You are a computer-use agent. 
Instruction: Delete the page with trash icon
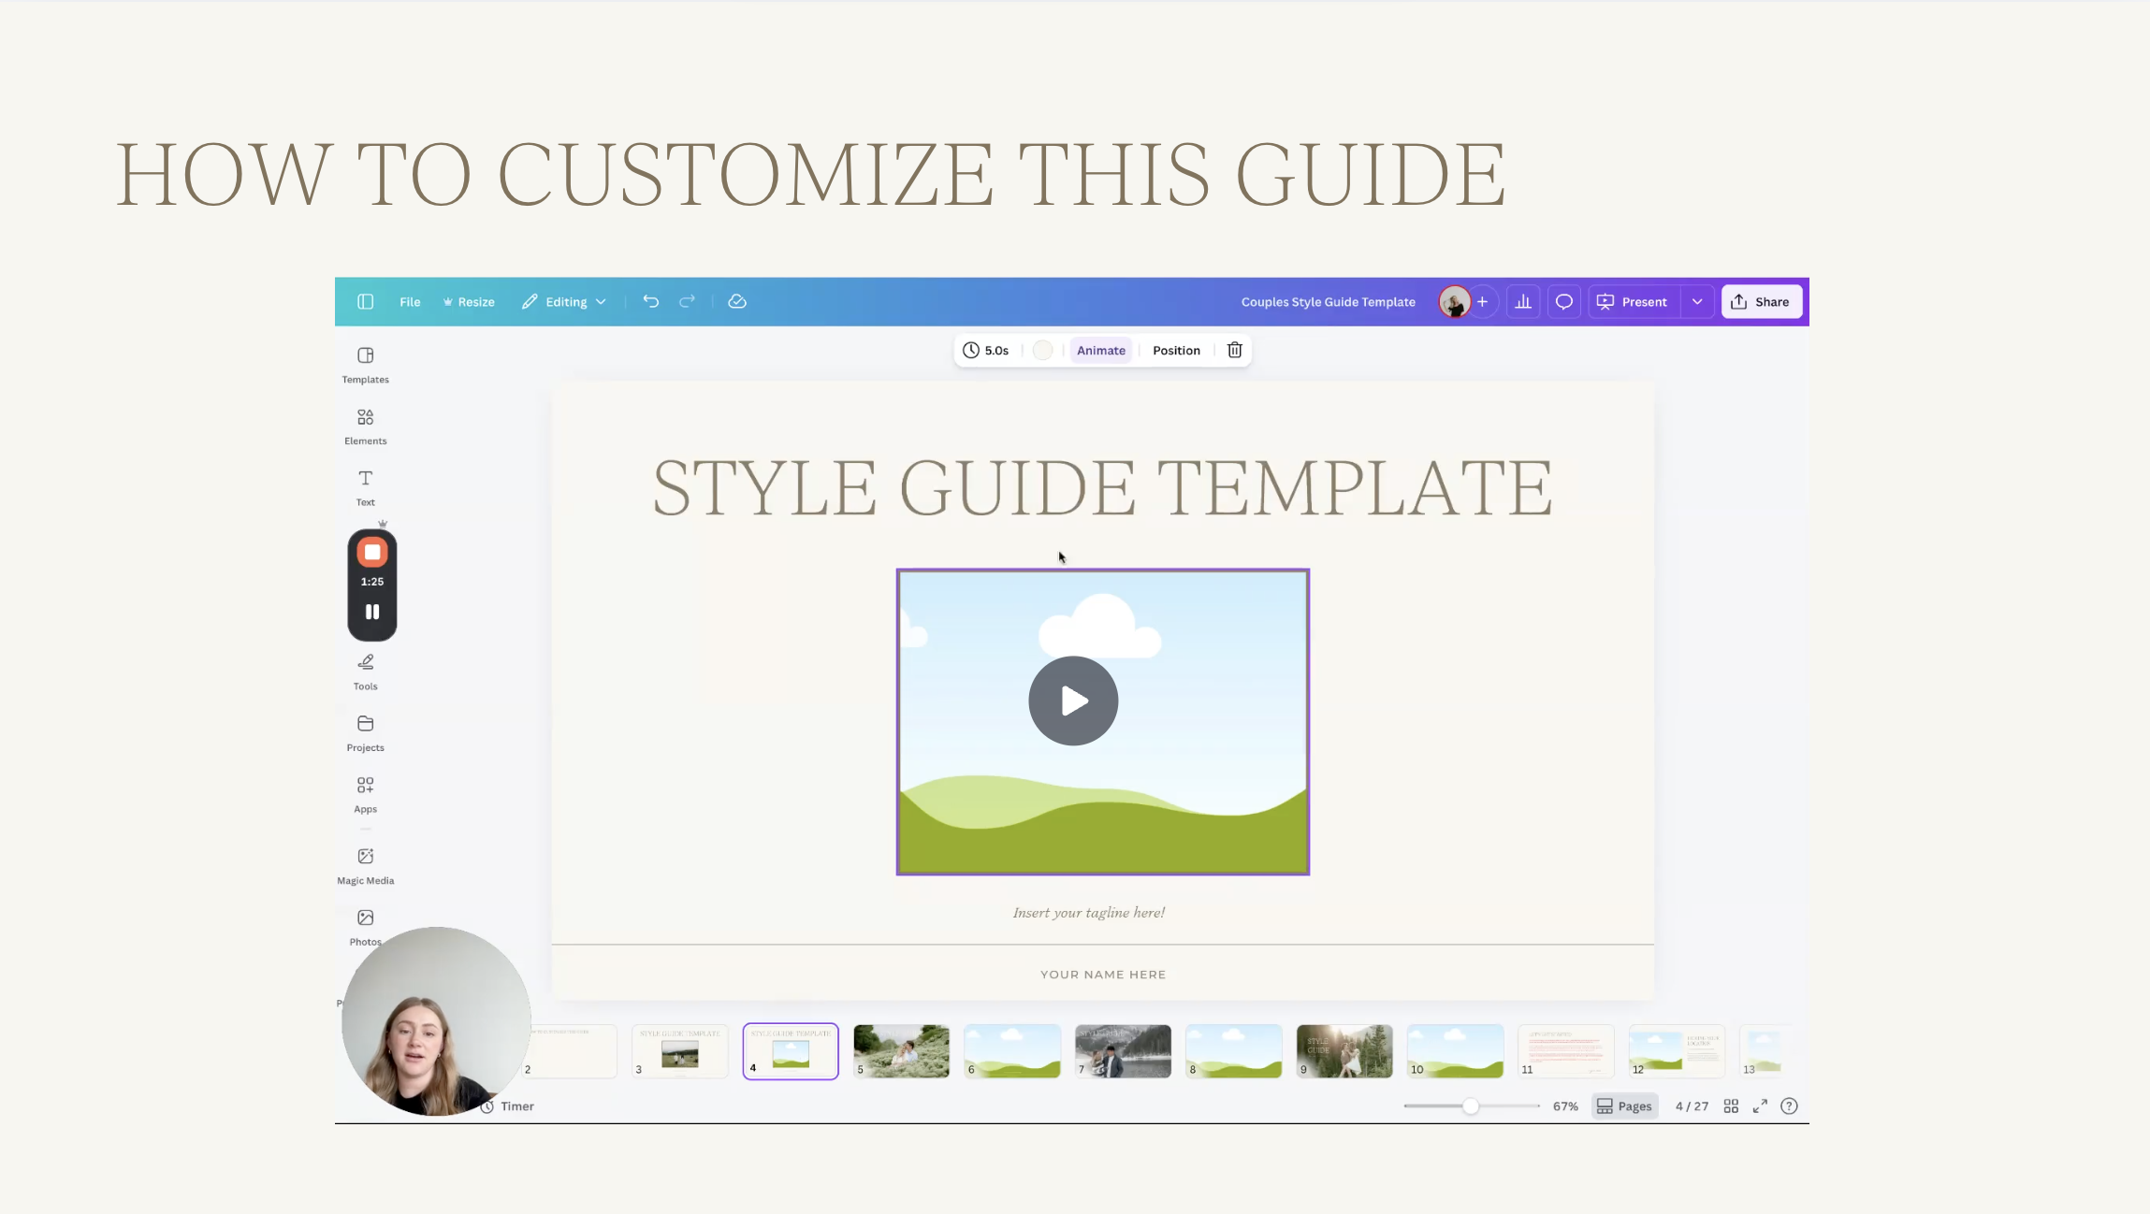coord(1234,350)
